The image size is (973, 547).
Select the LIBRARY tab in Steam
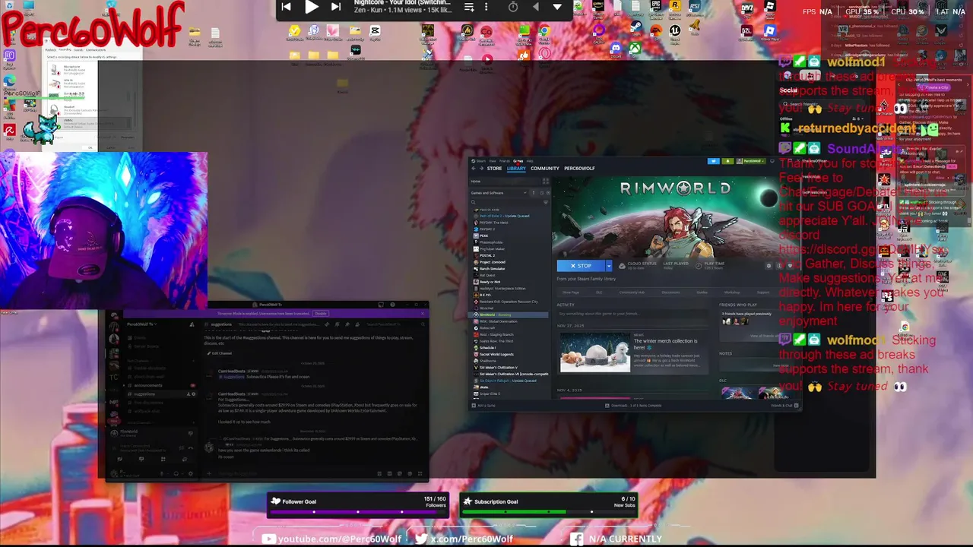pos(516,169)
